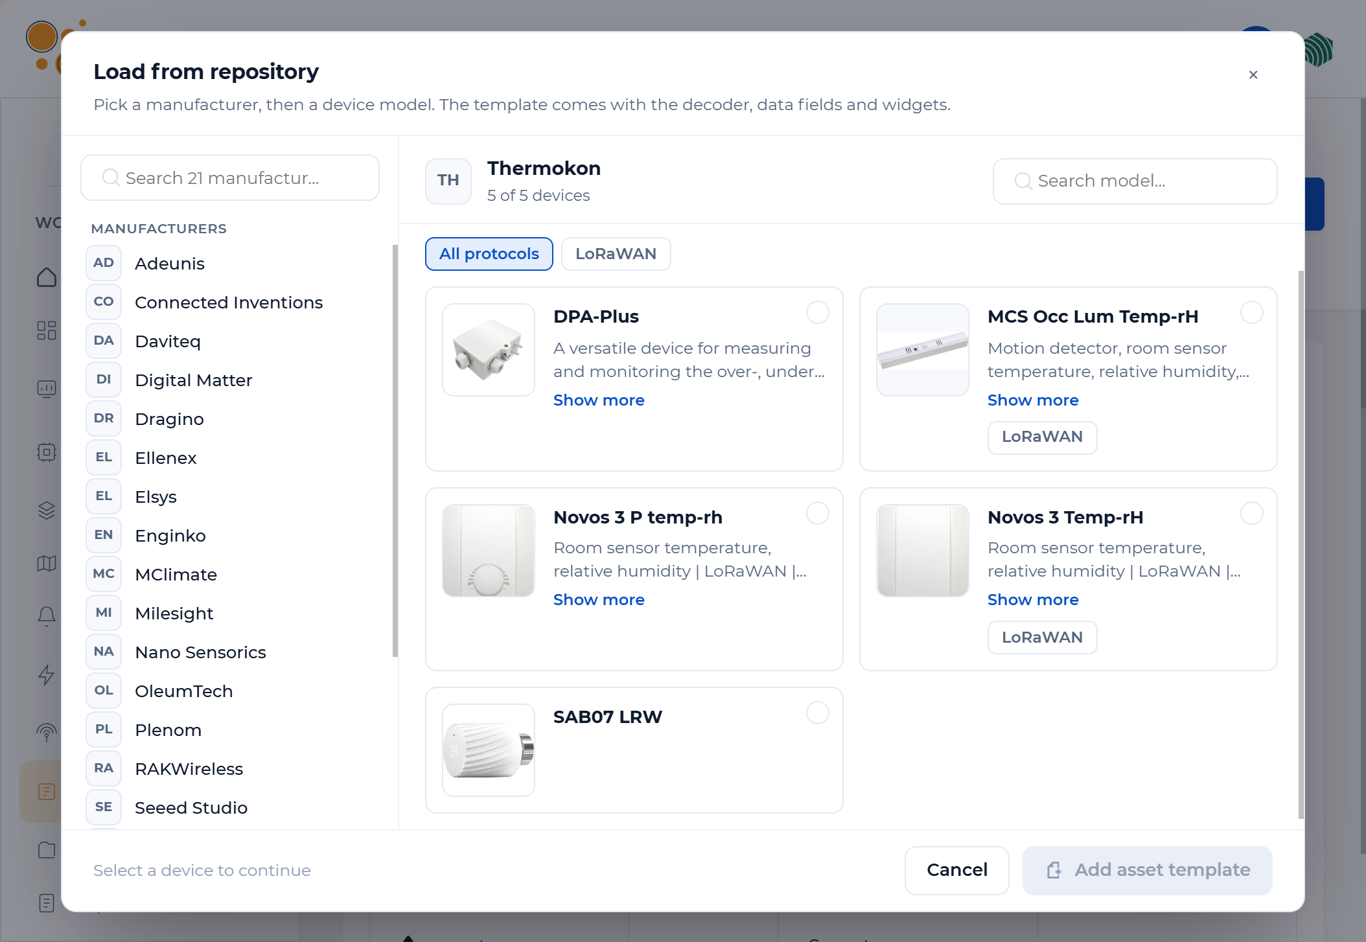Open the home icon in the left sidebar

(x=47, y=277)
